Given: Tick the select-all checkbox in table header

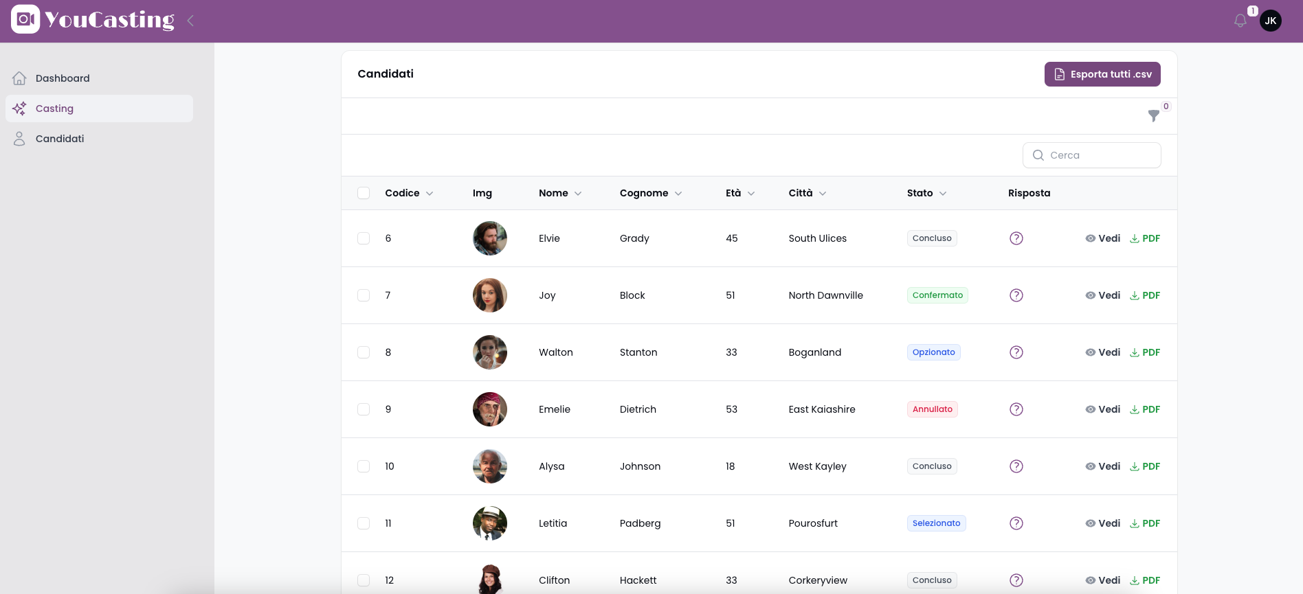Looking at the screenshot, I should [364, 193].
